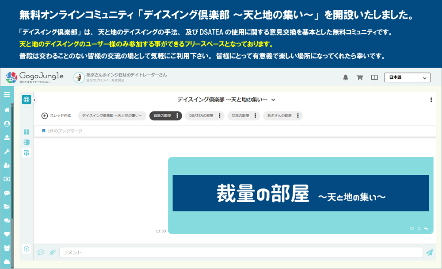442x269 pixels.
Task: Open the three-dot menu at the top right of the community
Action: coord(431,100)
